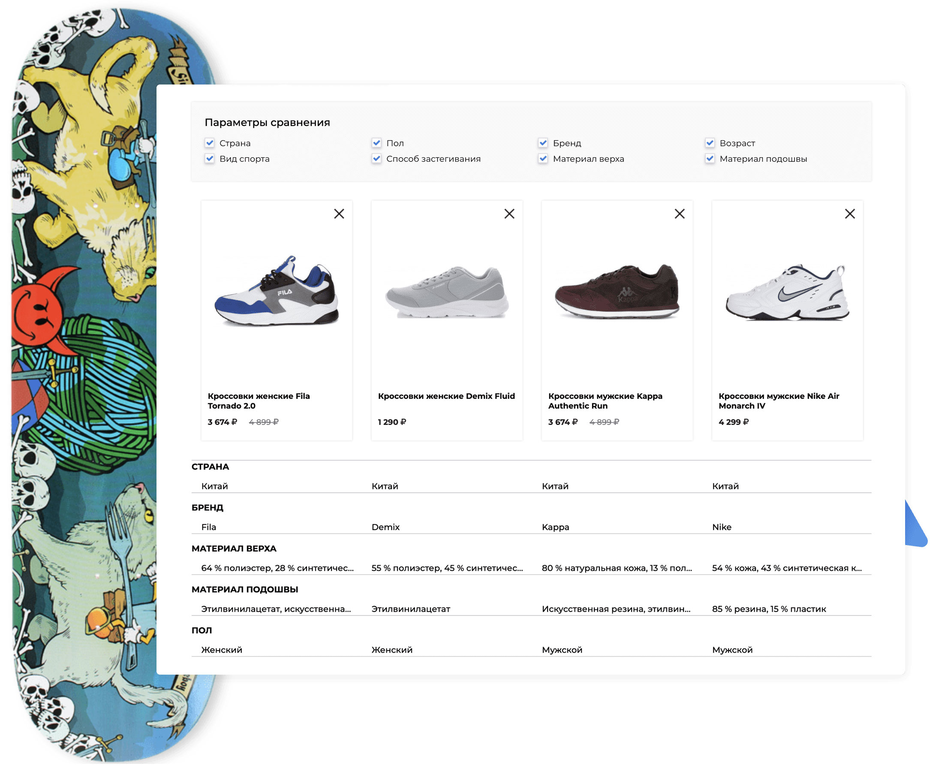Open the grey Demix sneaker image
This screenshot has height=778, width=939.
(447, 292)
